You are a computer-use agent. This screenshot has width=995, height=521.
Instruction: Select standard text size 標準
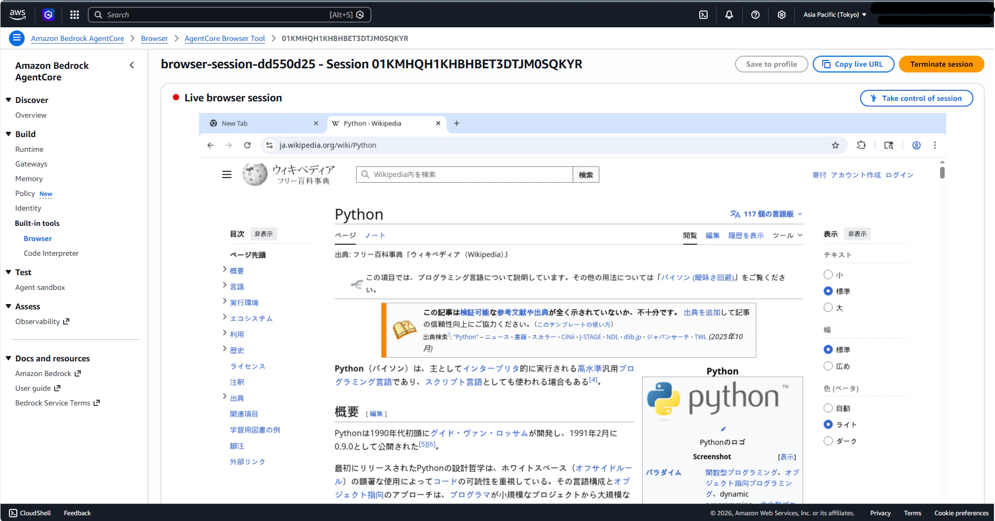click(828, 291)
